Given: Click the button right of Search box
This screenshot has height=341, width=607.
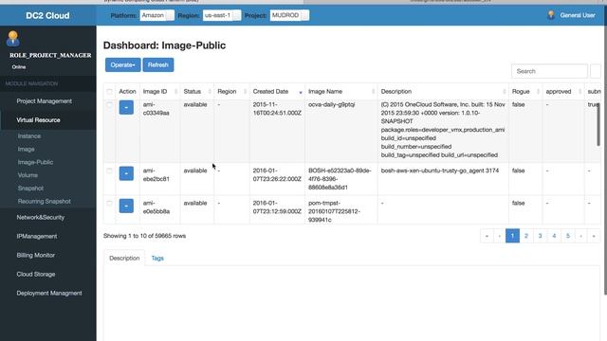Looking at the screenshot, I should (596, 72).
